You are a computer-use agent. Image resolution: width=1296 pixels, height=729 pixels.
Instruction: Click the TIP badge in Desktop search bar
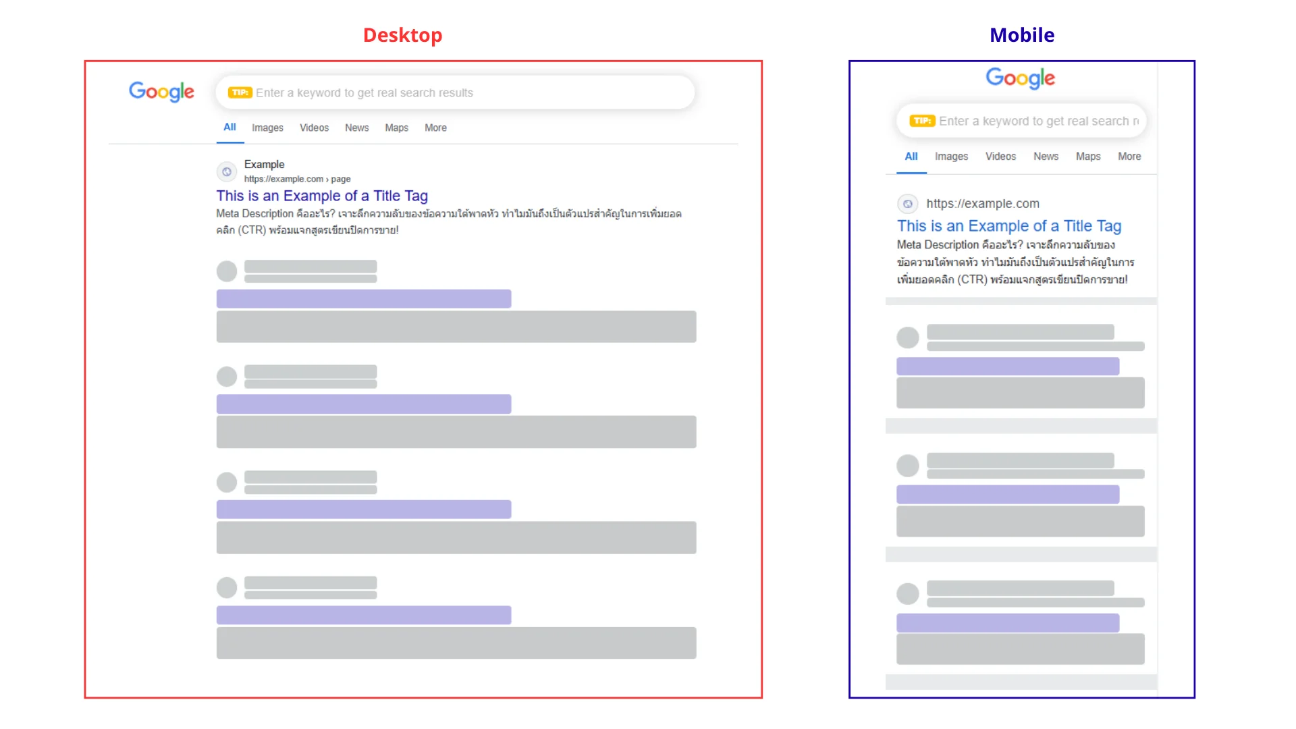[x=240, y=92]
